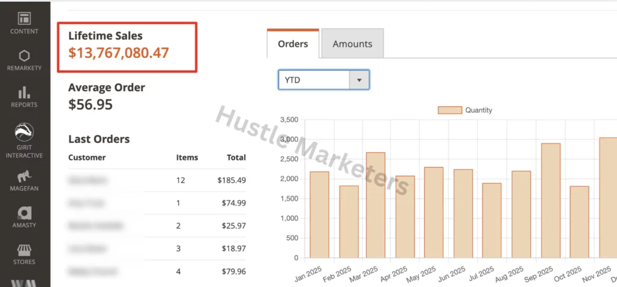
Task: Open the Amasty sidebar menu
Action: coord(24,217)
